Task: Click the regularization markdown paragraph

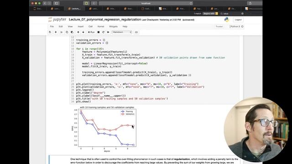Action: [x=154, y=161]
